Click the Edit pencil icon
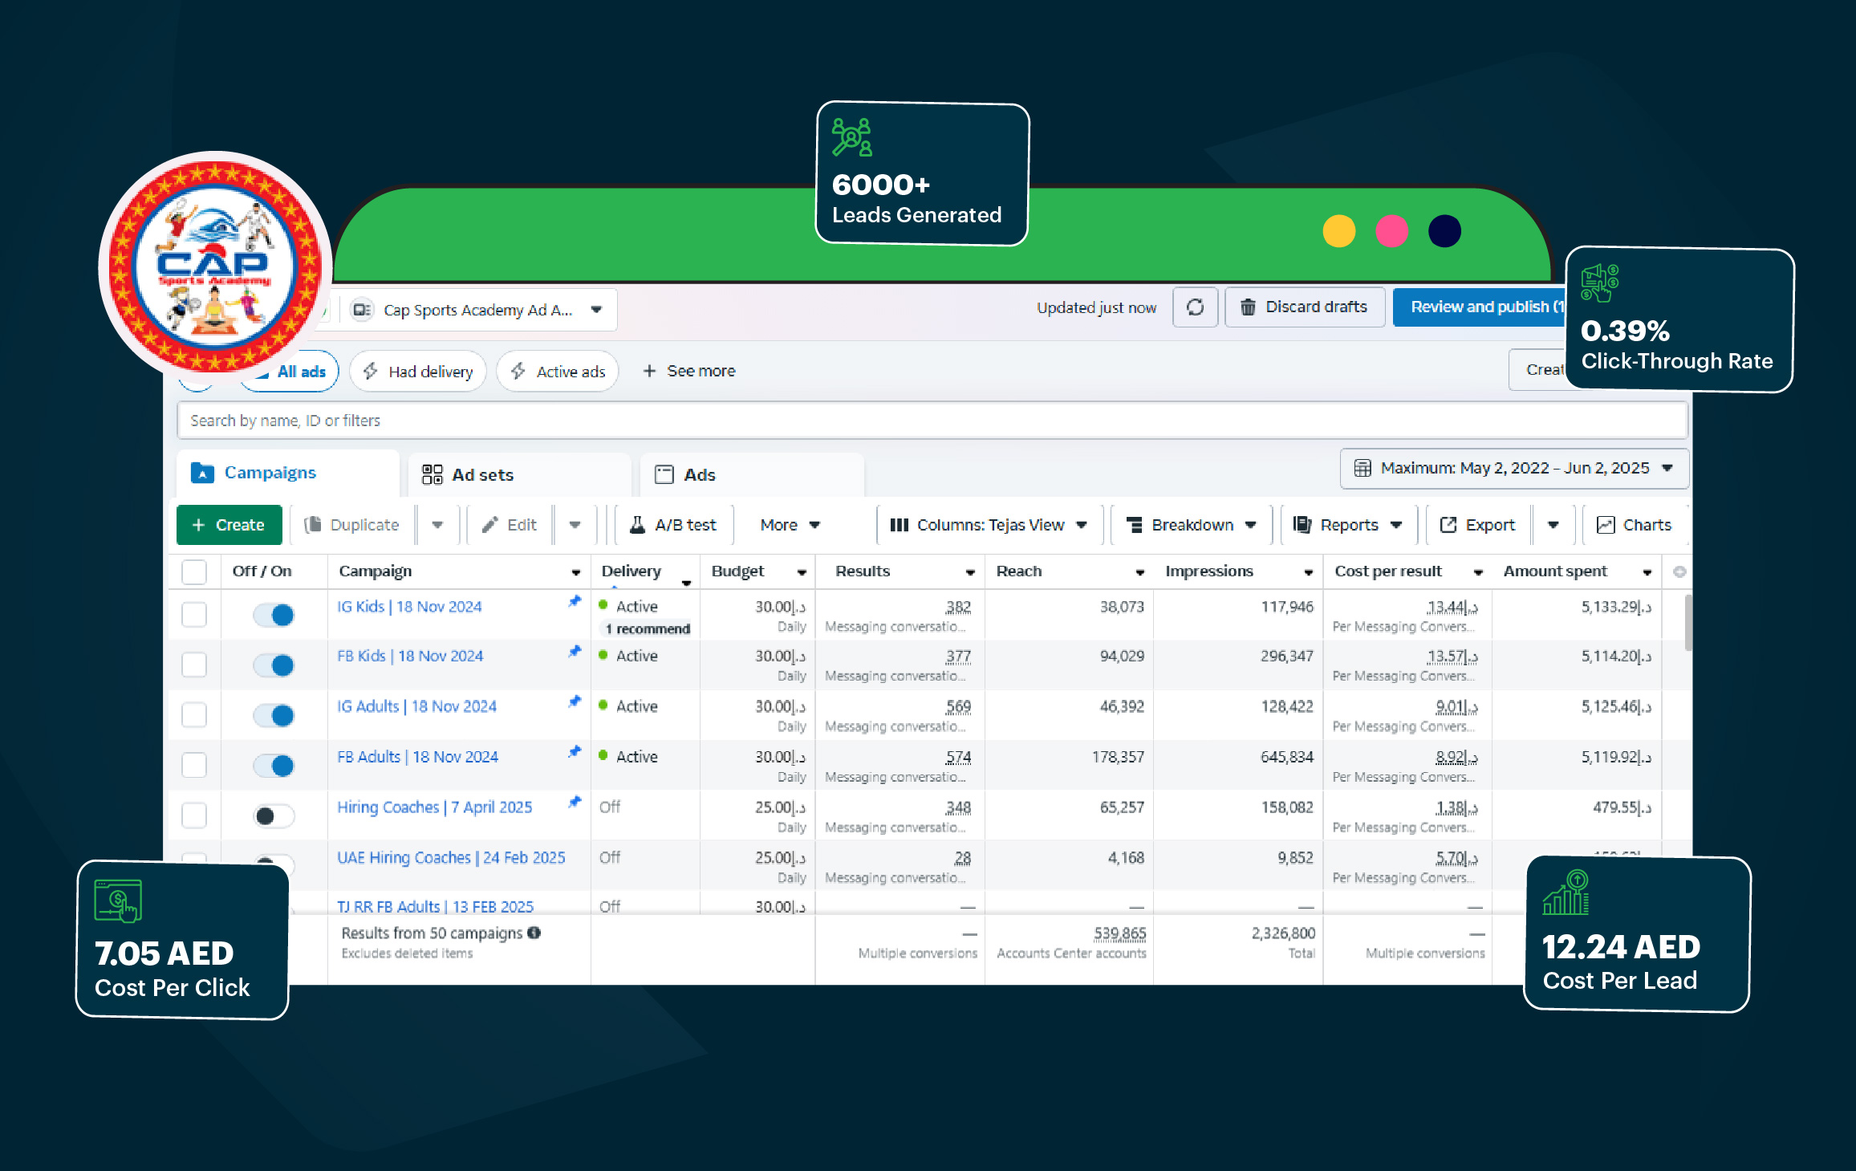The image size is (1856, 1171). [x=489, y=525]
